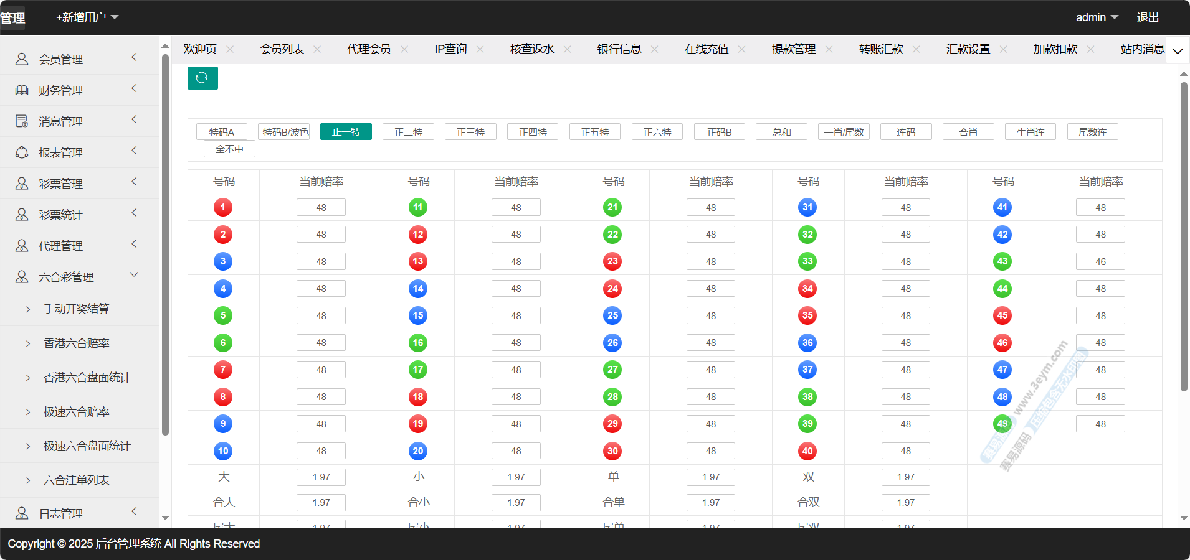Switch to the 特码A bet type

pyautogui.click(x=222, y=132)
